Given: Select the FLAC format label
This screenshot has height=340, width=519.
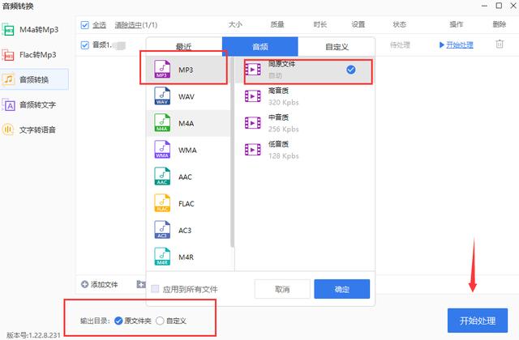Looking at the screenshot, I should click(x=187, y=204).
